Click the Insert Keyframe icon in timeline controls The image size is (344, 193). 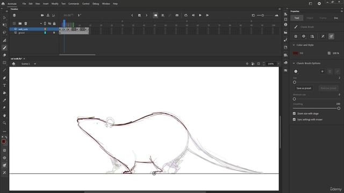(139, 16)
